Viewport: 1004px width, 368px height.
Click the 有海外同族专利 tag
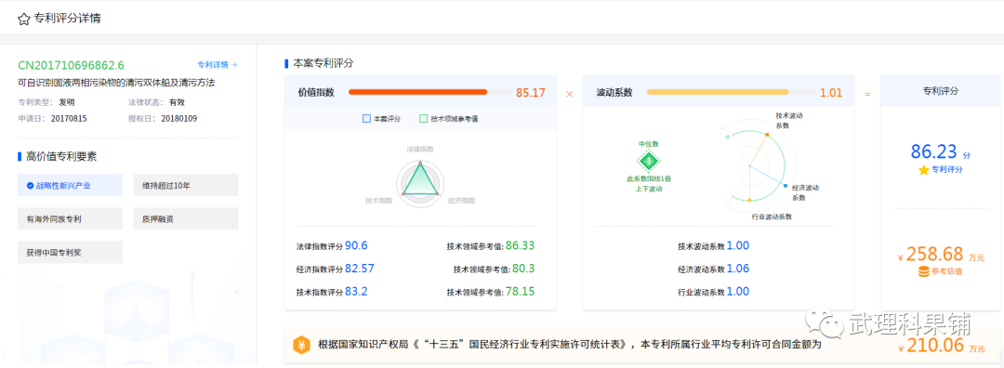[70, 219]
